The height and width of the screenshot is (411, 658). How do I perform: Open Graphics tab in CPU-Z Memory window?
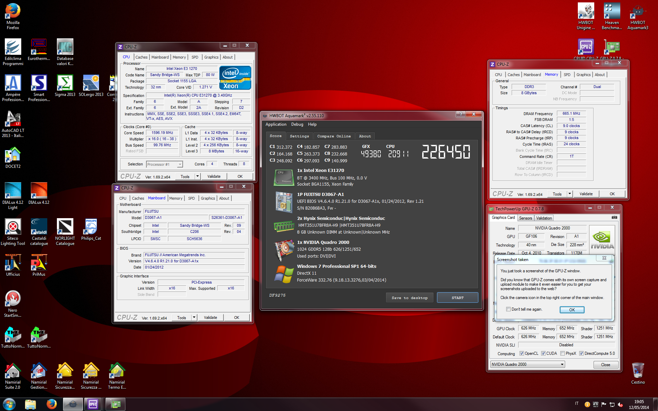coord(583,75)
